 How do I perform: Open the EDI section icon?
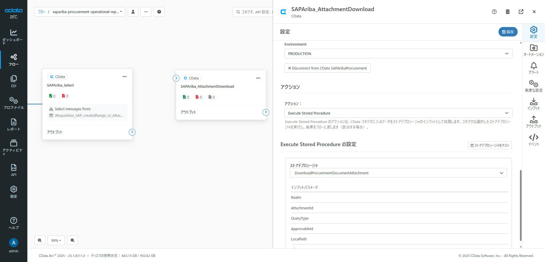pyautogui.click(x=13, y=81)
